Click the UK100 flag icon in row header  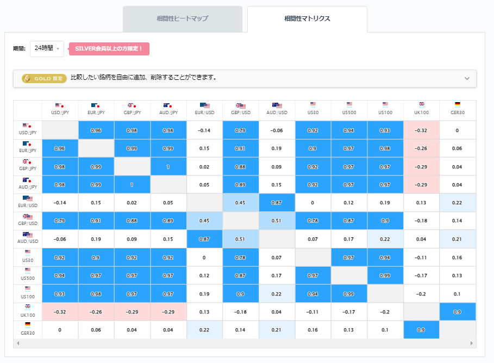(x=28, y=307)
